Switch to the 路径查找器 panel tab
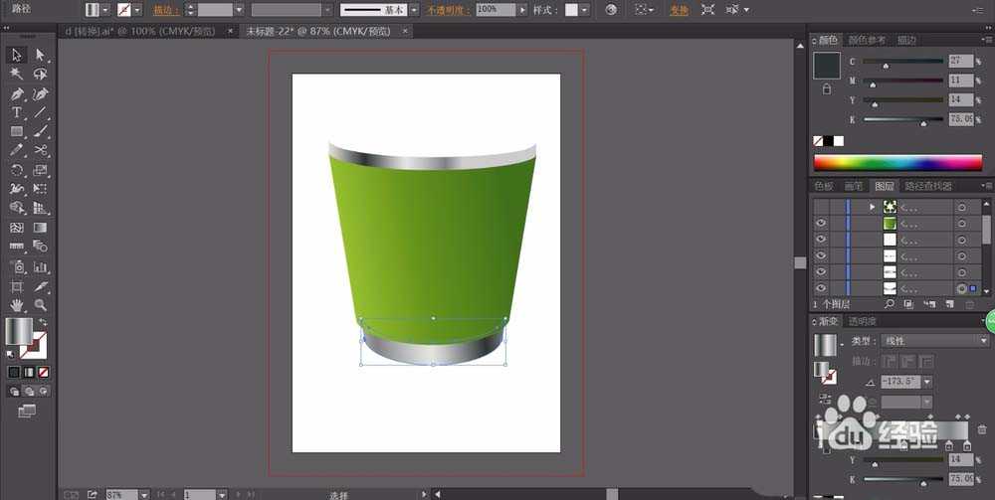Viewport: 995px width, 500px height. 927,186
